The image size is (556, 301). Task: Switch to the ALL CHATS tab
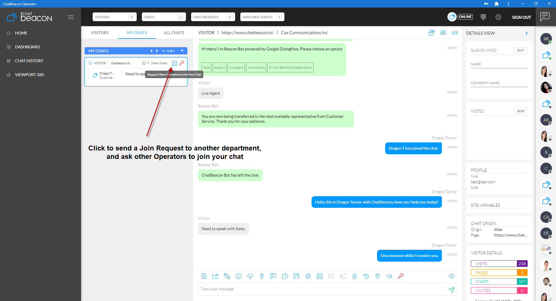tap(174, 33)
